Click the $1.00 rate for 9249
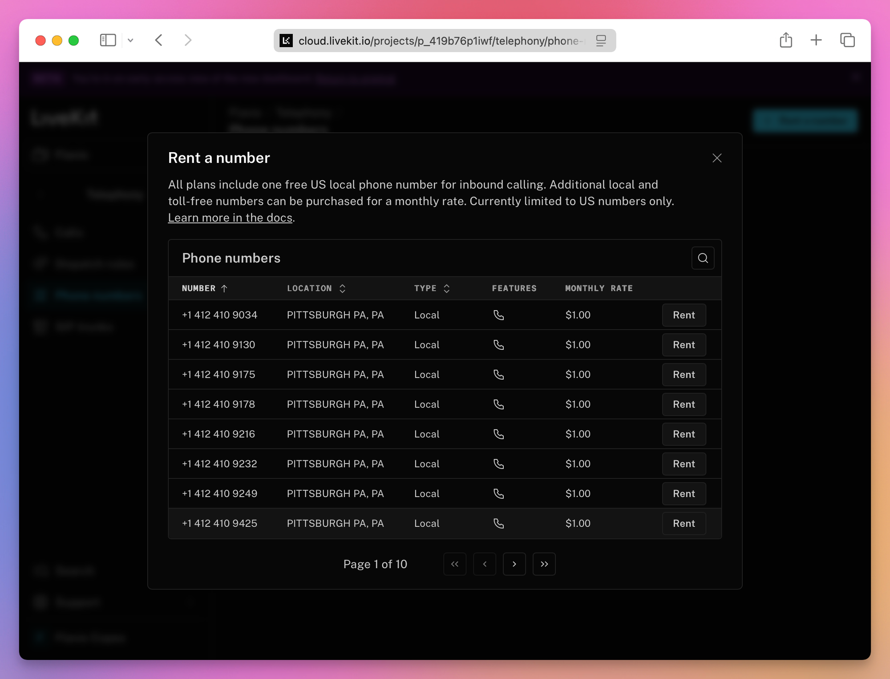Screen dimensions: 890x679 pyautogui.click(x=578, y=494)
